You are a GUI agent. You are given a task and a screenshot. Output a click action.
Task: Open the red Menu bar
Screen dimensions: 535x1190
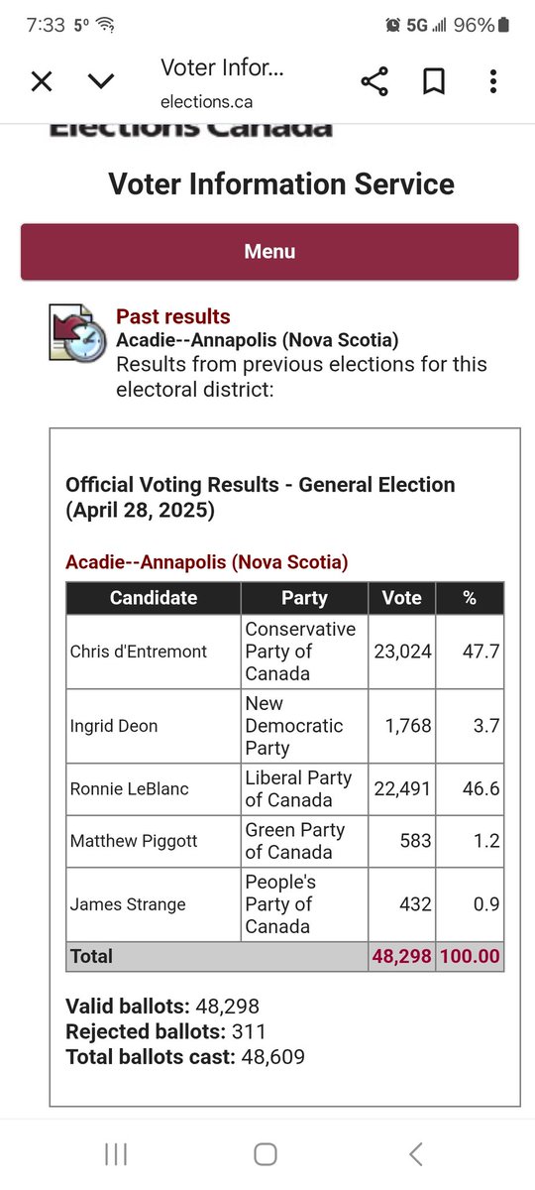tap(269, 252)
